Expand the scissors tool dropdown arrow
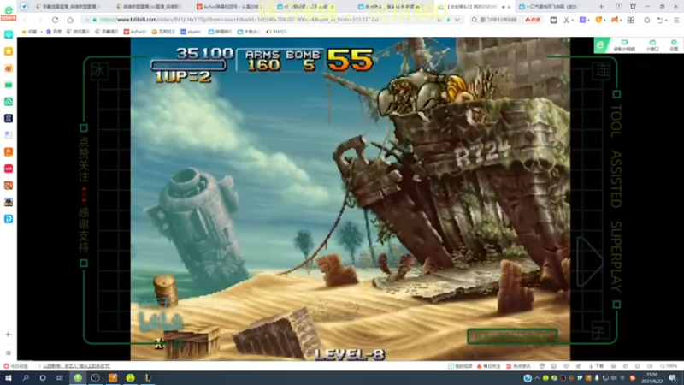 [572, 20]
